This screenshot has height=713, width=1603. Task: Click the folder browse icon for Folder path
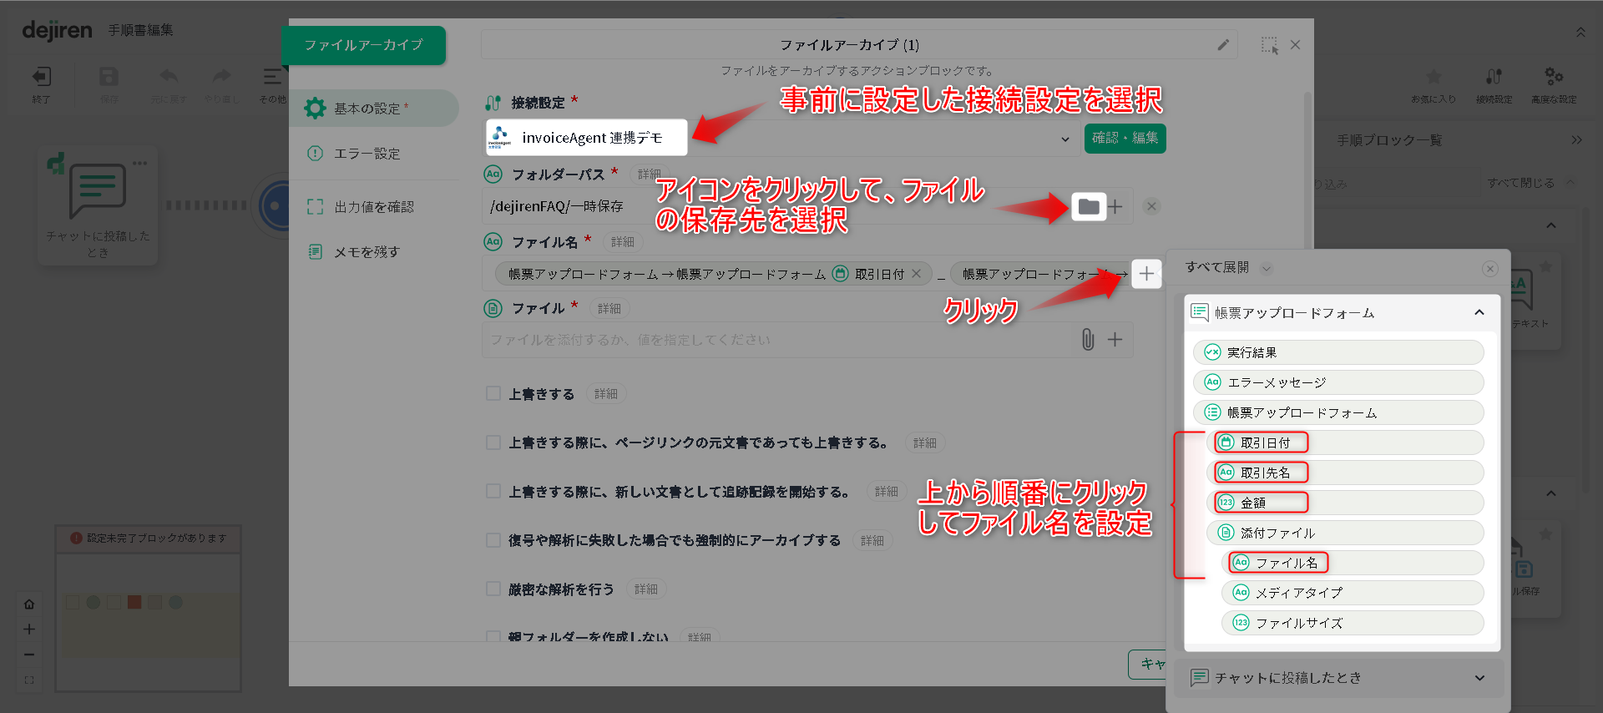tap(1089, 206)
